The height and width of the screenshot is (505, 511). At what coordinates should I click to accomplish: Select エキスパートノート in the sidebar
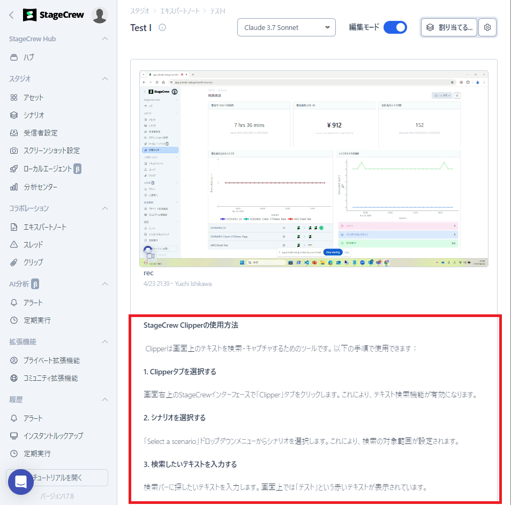pyautogui.click(x=44, y=227)
